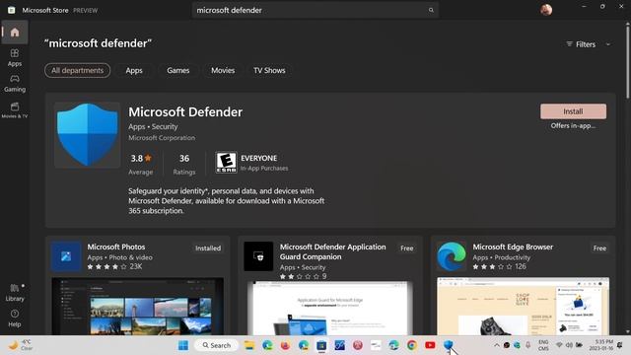Open File Explorer from the taskbar
Image resolution: width=631 pixels, height=355 pixels.
tap(249, 345)
